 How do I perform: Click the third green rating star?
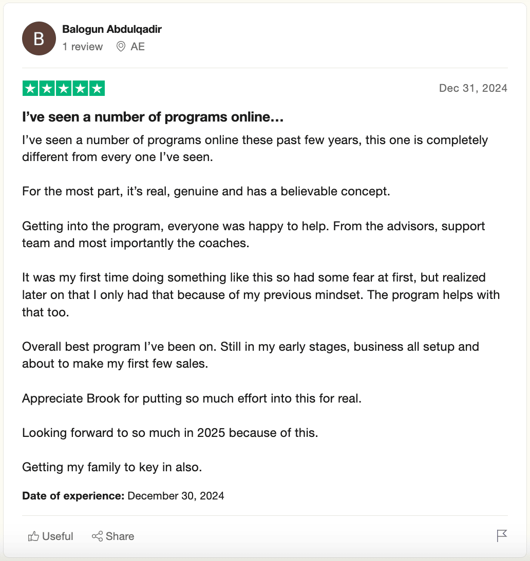click(64, 88)
